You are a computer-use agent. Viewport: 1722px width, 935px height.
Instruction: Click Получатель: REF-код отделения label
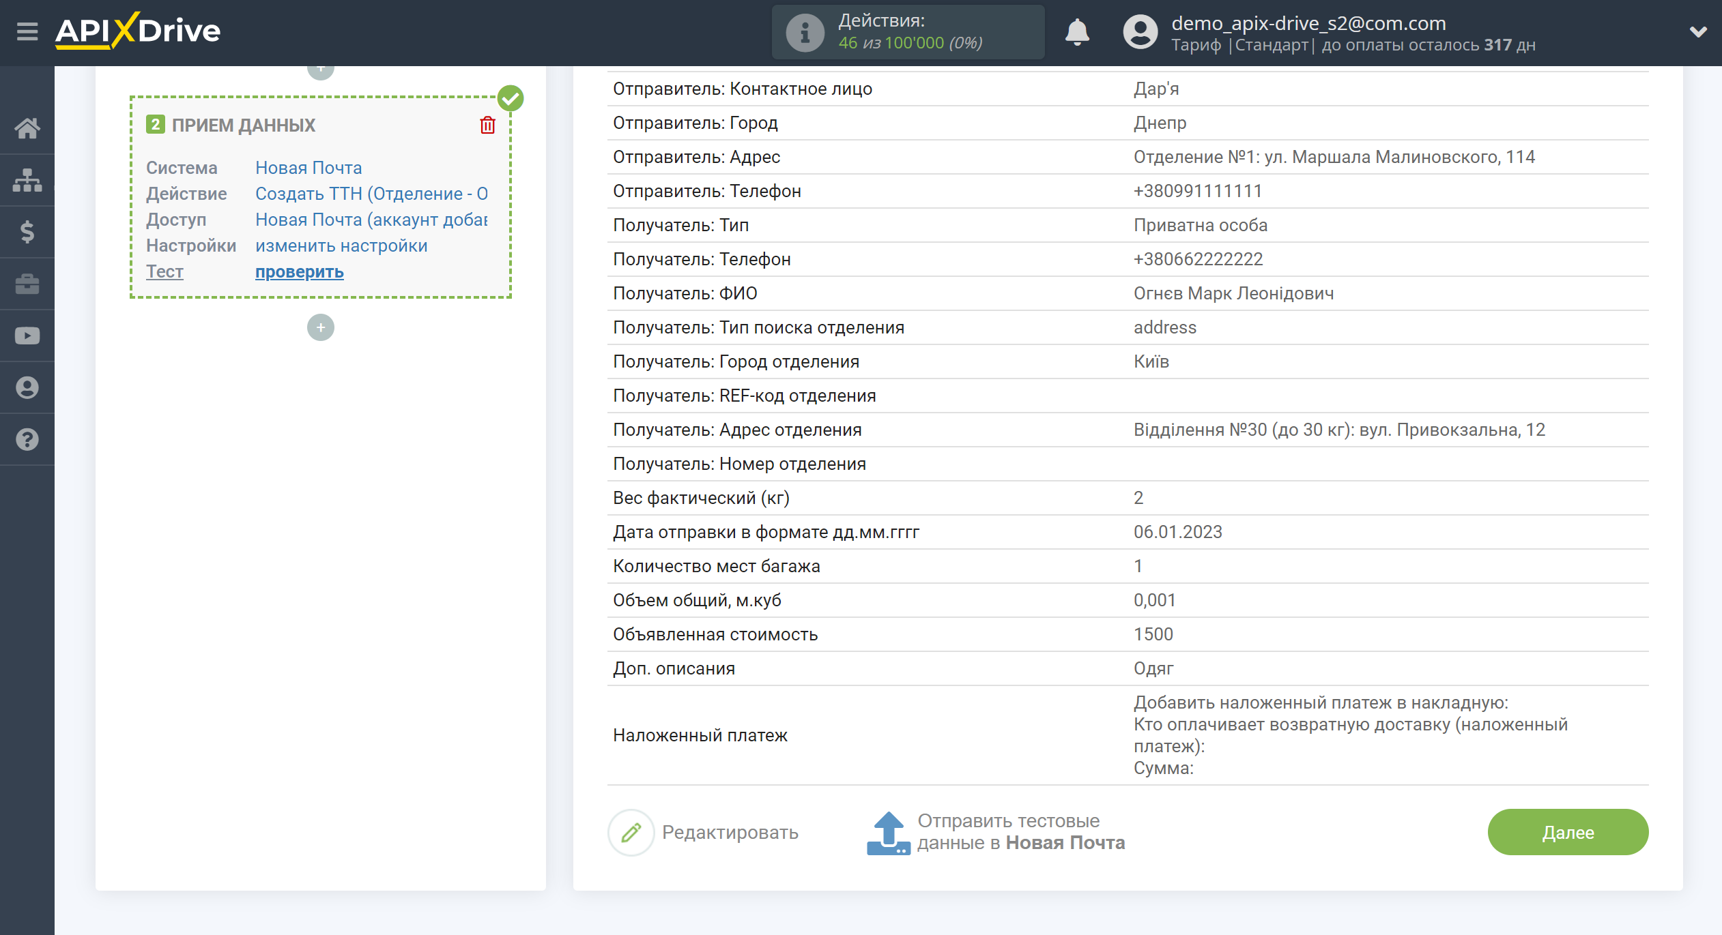(745, 396)
